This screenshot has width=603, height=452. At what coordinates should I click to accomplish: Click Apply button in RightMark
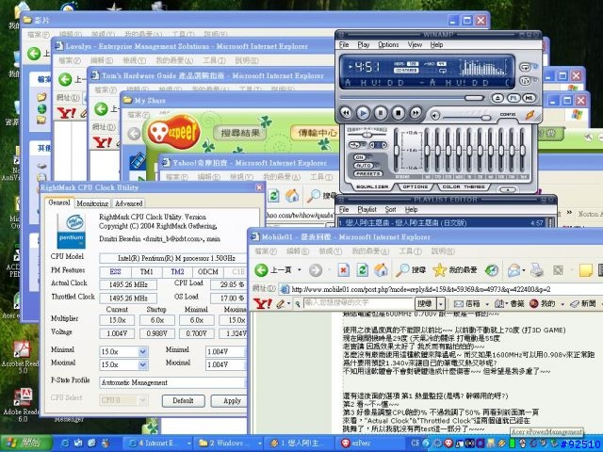click(230, 401)
